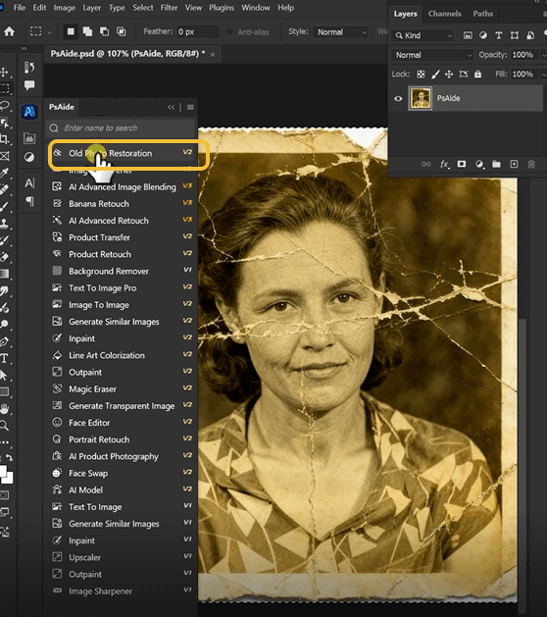Open the blend mode Normal dropdown
Viewport: 547px width, 617px height.
coord(432,55)
